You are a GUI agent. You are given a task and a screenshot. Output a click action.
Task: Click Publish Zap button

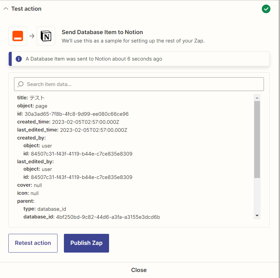(86, 243)
